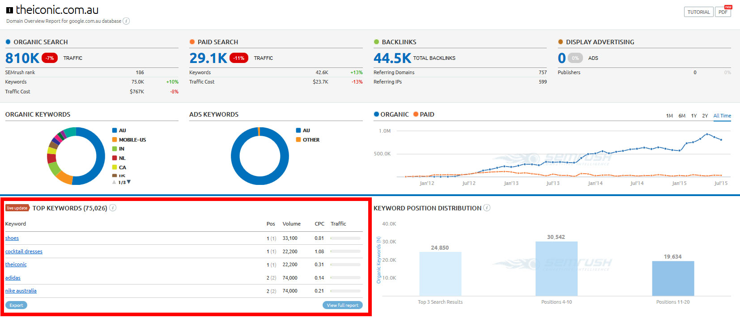Click the Paid Search Traffic Cost $23.7K value

tap(320, 82)
